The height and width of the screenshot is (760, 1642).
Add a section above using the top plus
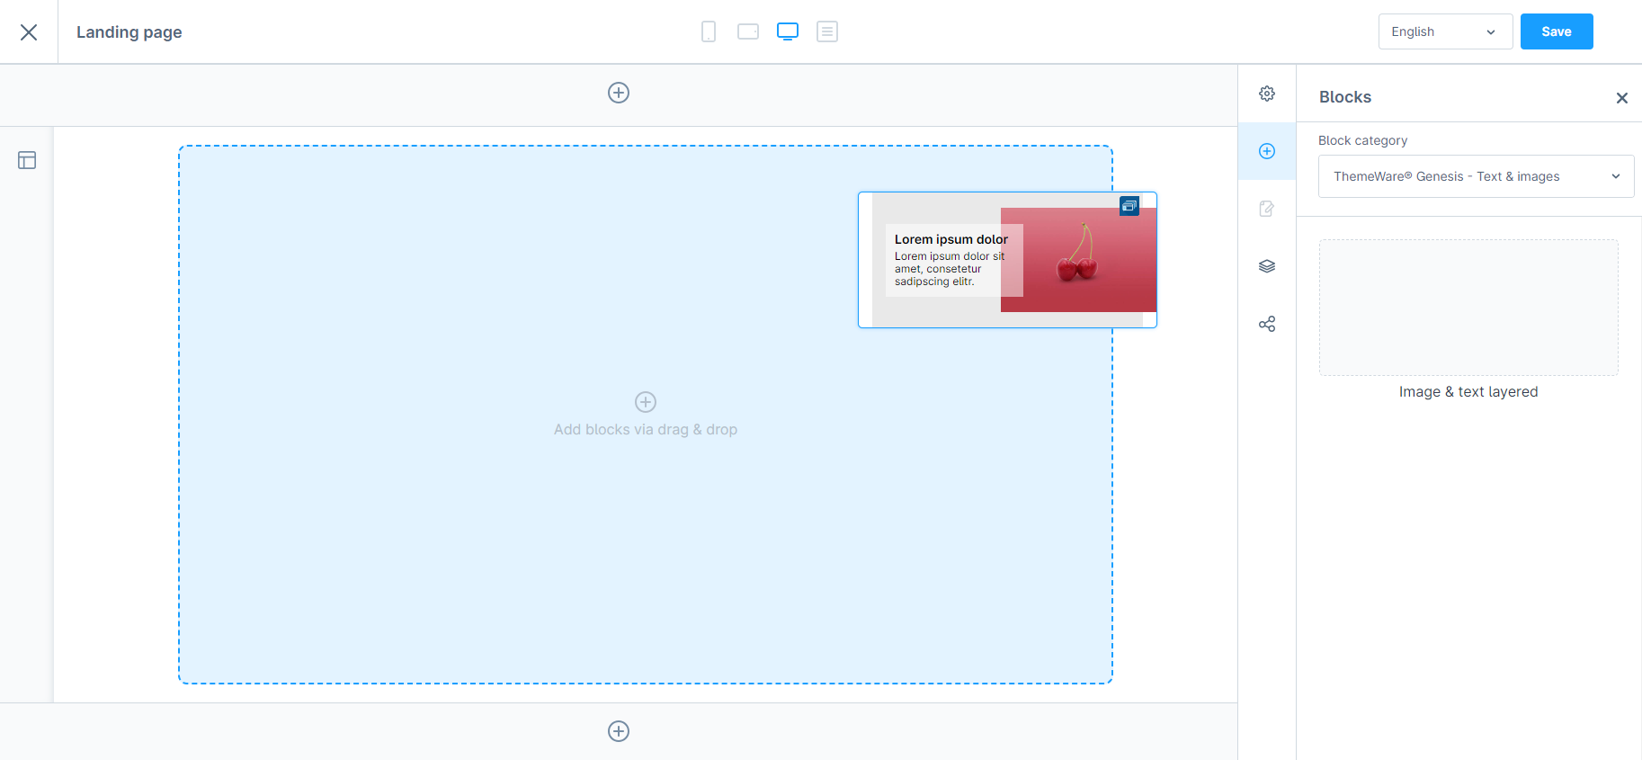tap(619, 93)
